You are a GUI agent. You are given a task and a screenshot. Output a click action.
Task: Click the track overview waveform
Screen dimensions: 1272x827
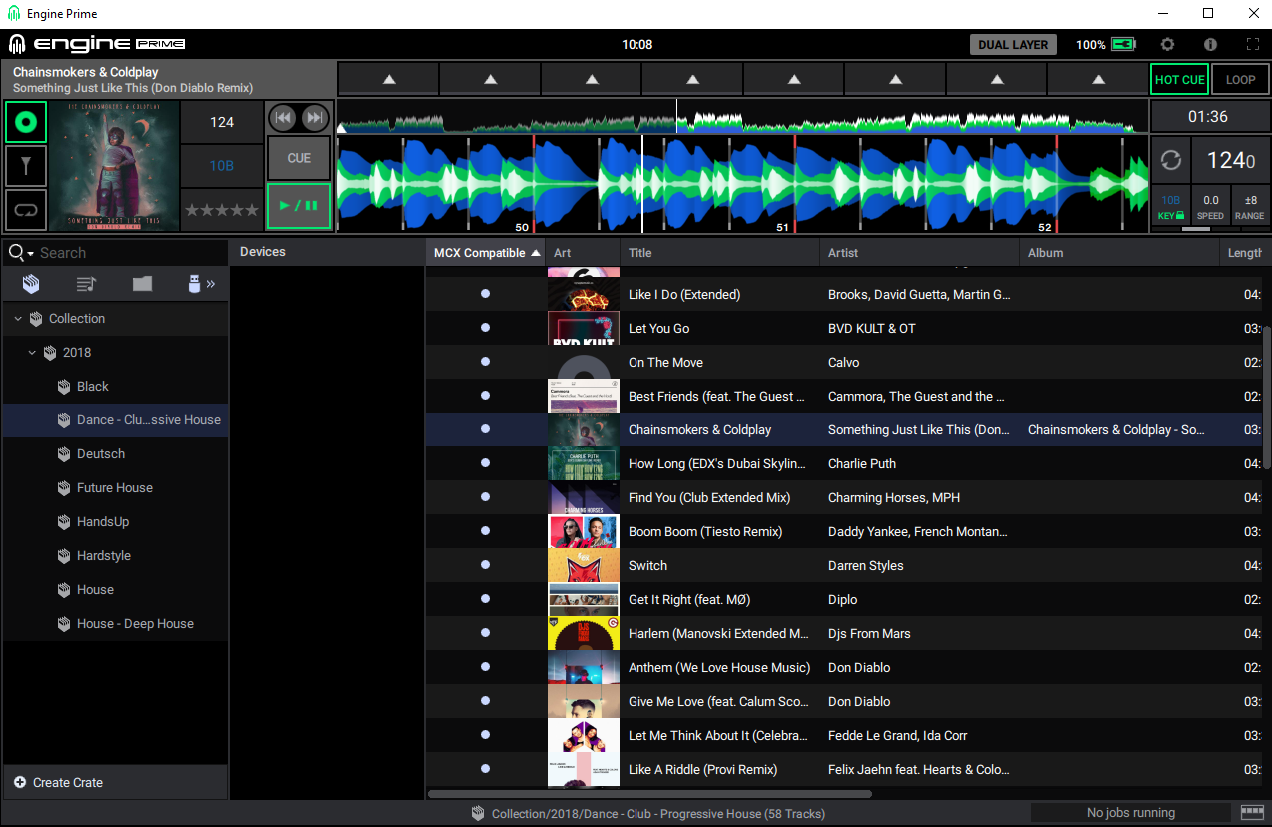coord(742,118)
